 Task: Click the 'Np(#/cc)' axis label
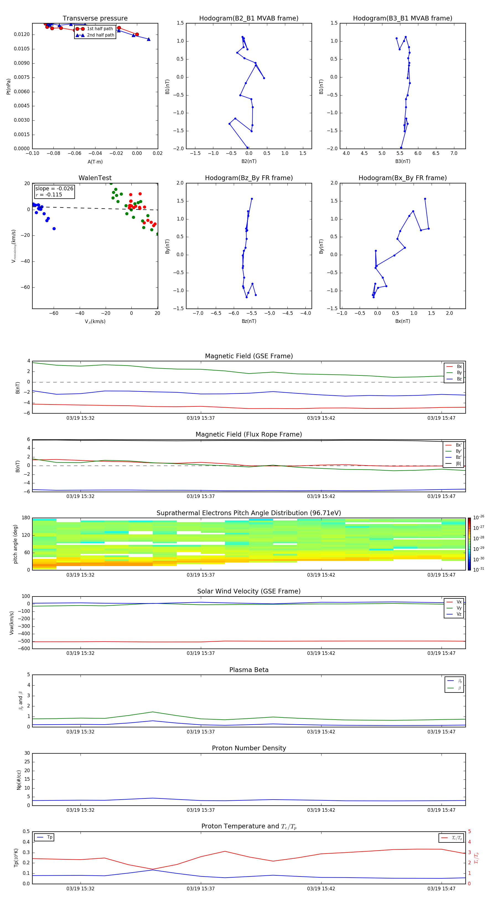[19, 780]
